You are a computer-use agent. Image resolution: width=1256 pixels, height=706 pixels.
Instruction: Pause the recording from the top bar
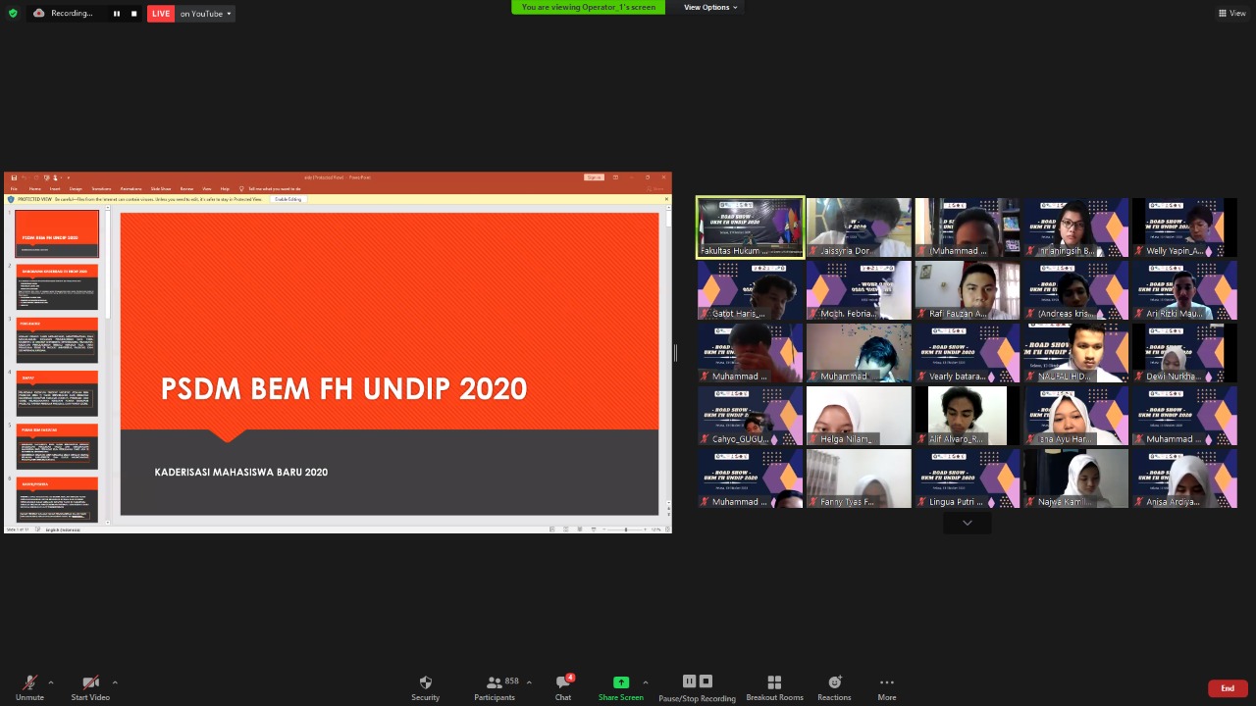pyautogui.click(x=116, y=14)
